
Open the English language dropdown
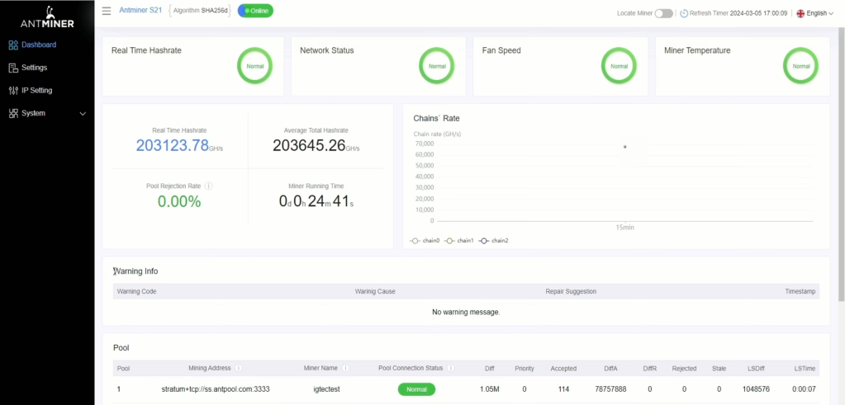(x=814, y=13)
